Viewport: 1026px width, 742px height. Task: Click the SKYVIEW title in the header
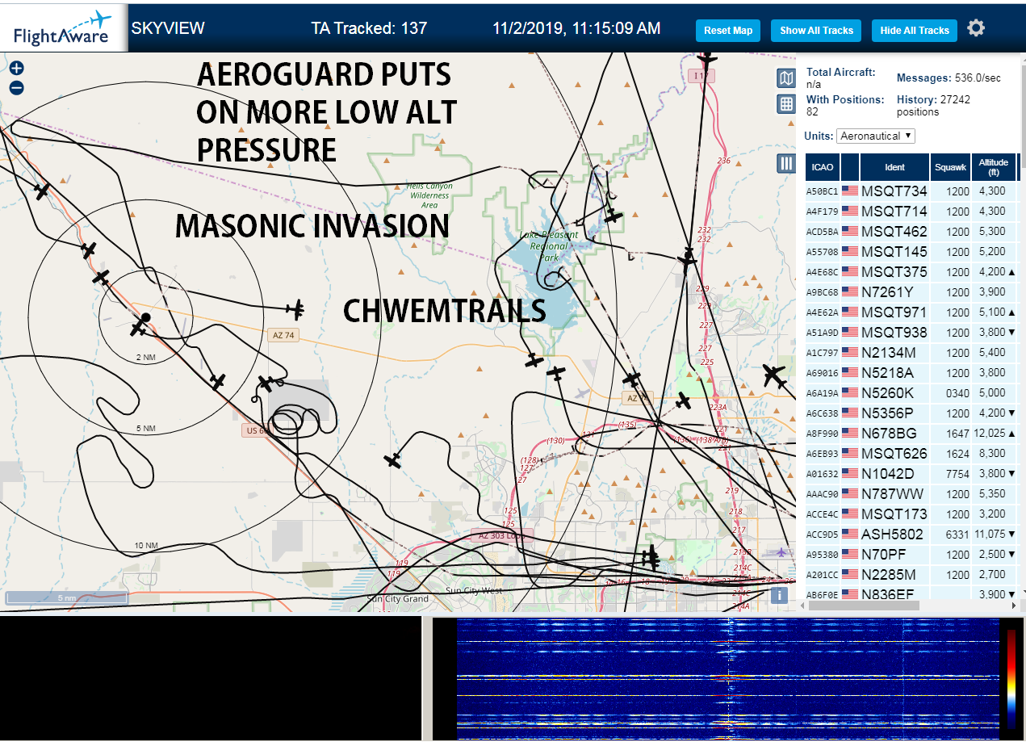coord(168,28)
